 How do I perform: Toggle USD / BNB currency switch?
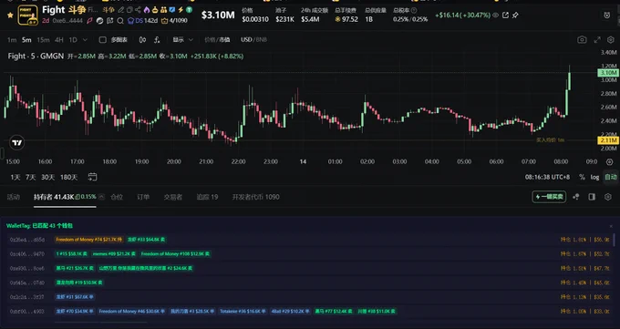[x=253, y=40]
